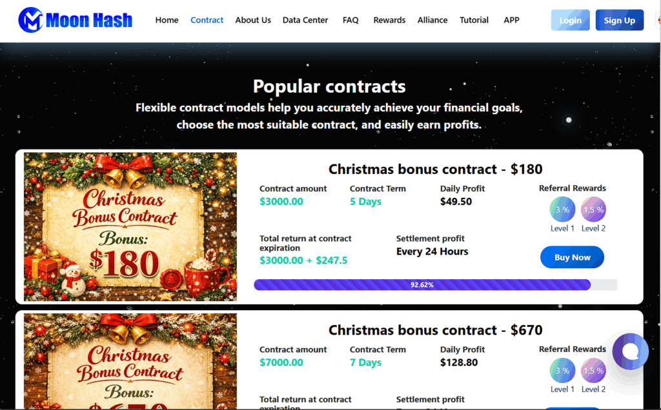The image size is (661, 410).
Task: Open the Rewards page
Action: pyautogui.click(x=389, y=20)
